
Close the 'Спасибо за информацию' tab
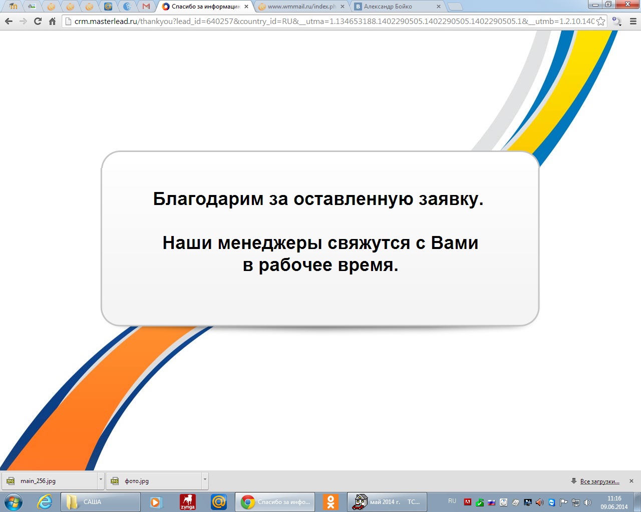pyautogui.click(x=246, y=6)
